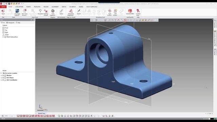Open the Help panel tab
Image resolution: width=217 pixels, height=122 pixels.
click(x=18, y=23)
